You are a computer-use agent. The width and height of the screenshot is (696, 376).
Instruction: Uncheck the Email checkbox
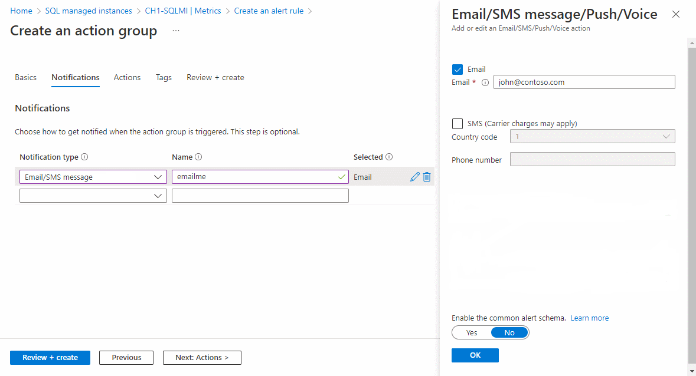(458, 70)
